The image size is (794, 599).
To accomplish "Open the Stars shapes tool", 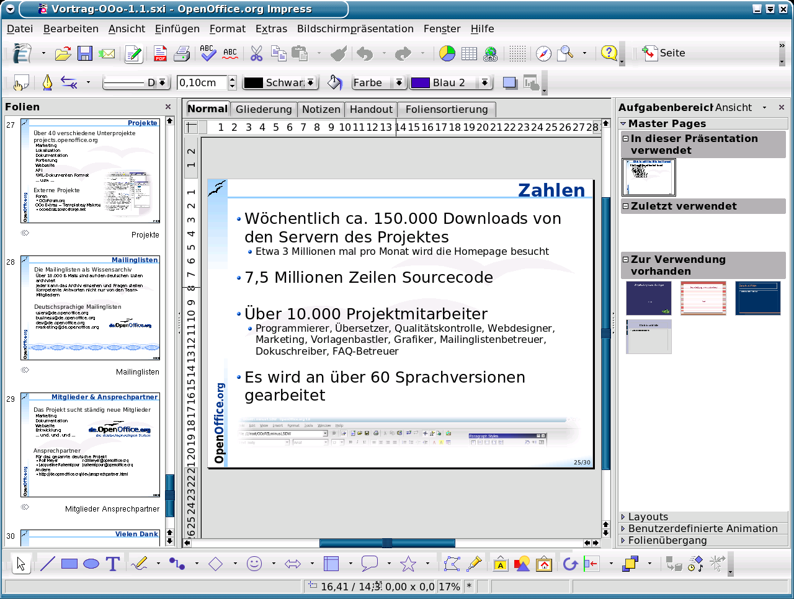I will click(x=408, y=564).
